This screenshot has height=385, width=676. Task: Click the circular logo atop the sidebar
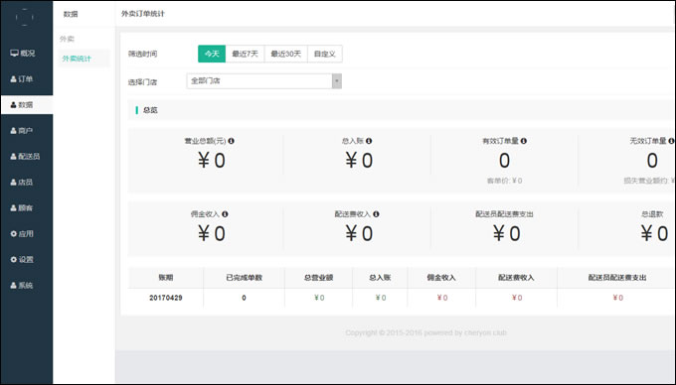[25, 17]
